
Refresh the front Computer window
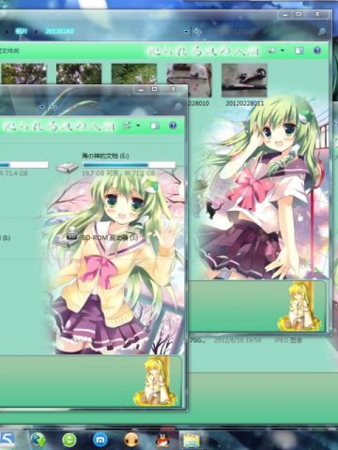53,107
